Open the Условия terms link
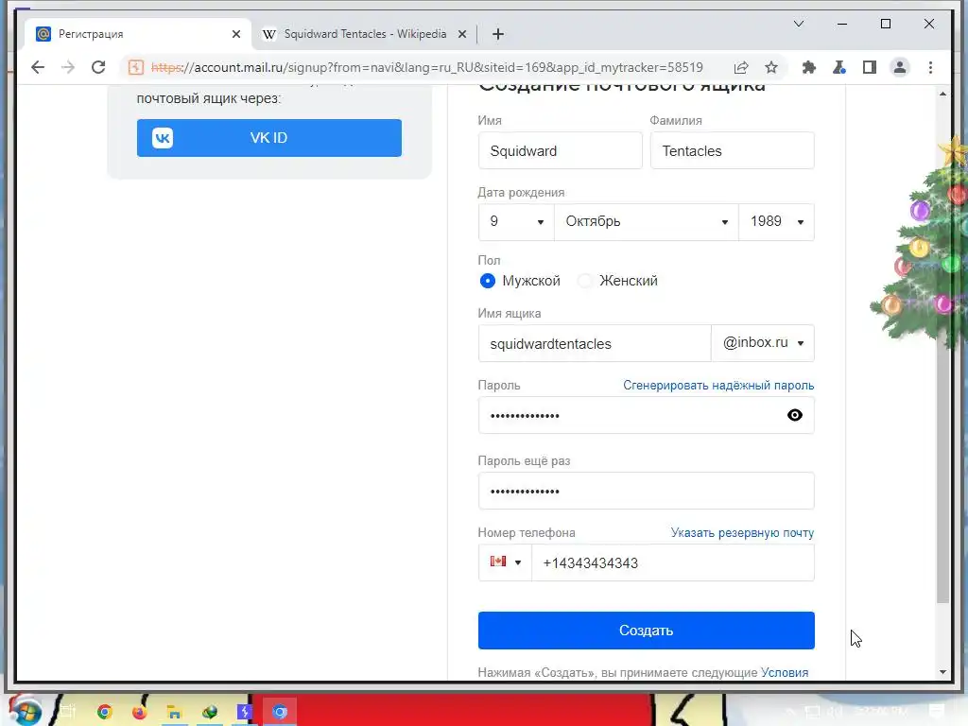 click(x=785, y=672)
